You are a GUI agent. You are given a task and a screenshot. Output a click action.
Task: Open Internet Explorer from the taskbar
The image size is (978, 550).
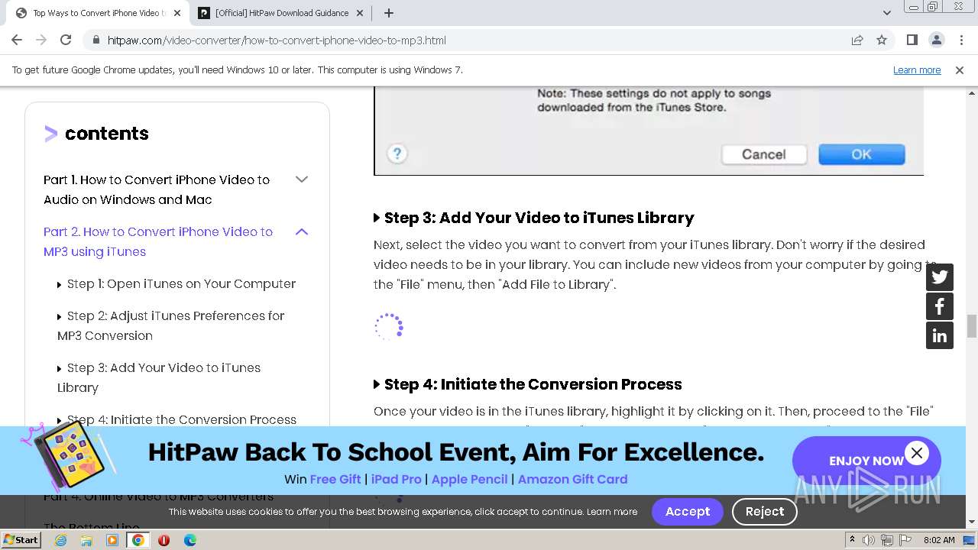(x=60, y=540)
